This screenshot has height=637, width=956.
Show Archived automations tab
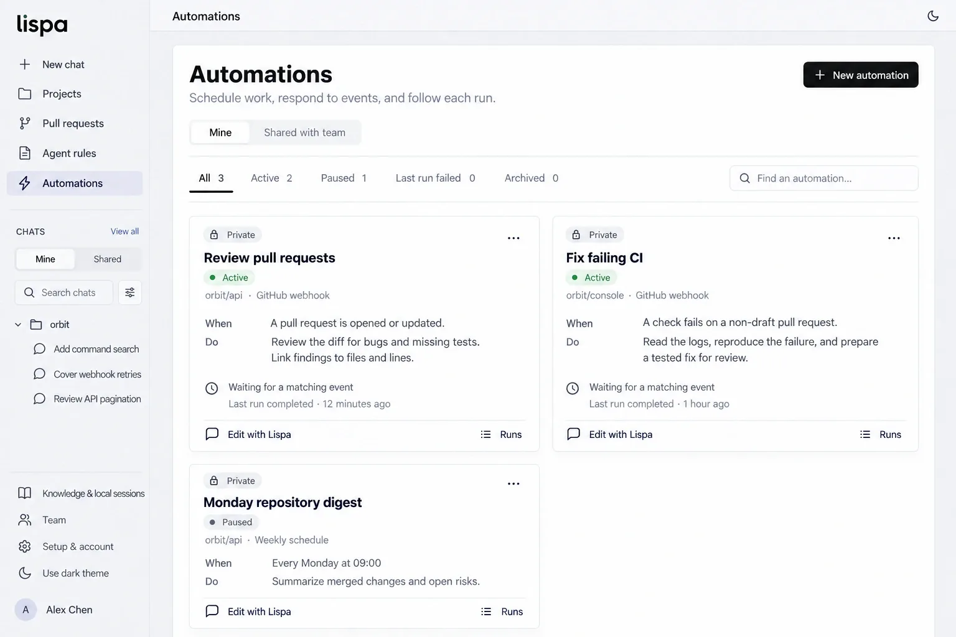pos(531,178)
